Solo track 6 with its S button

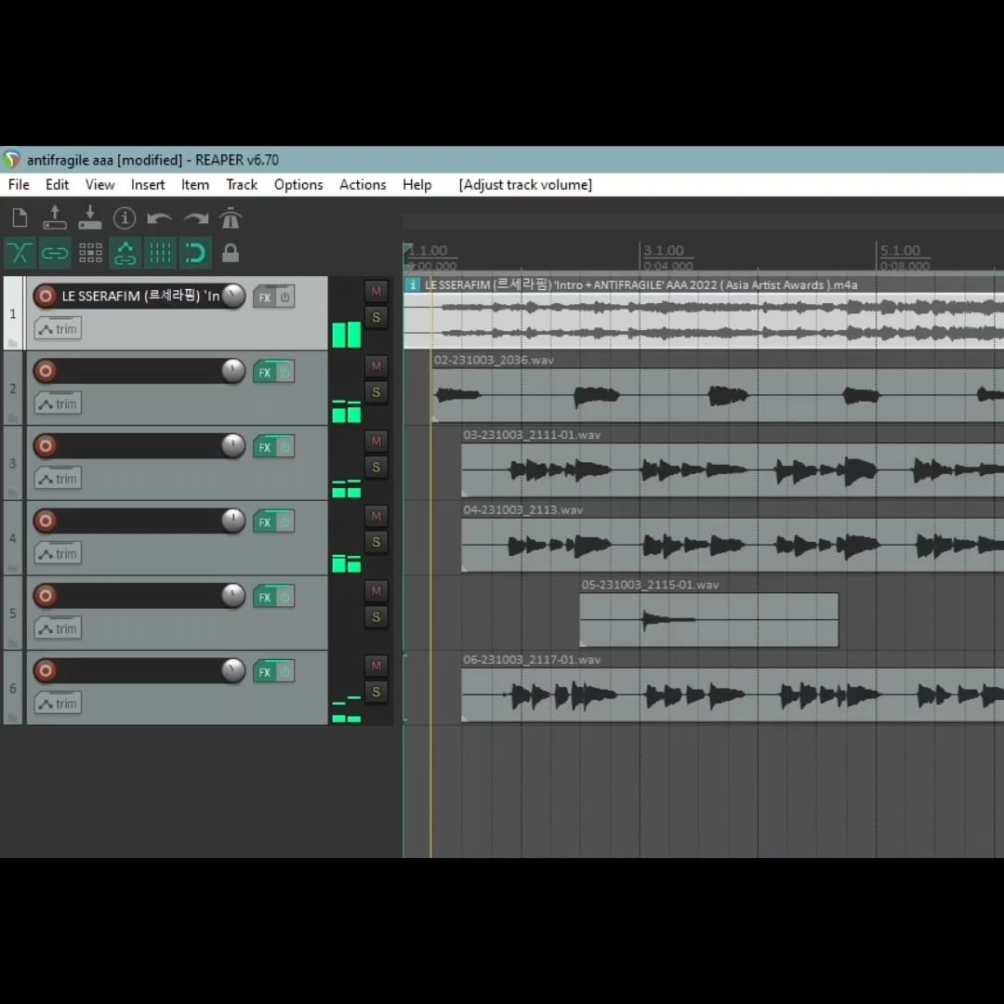tap(376, 692)
